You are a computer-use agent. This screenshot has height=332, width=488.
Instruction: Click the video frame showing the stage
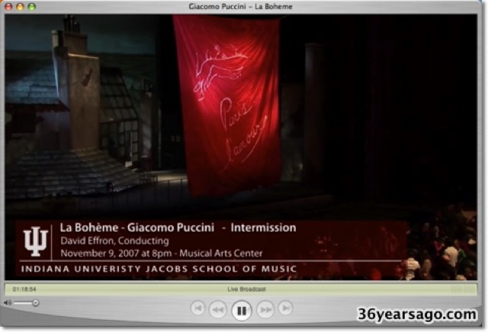[241, 147]
